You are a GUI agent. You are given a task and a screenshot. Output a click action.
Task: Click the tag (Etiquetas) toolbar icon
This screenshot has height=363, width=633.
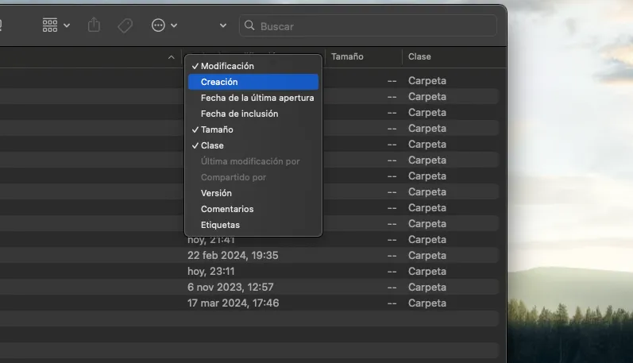click(125, 25)
